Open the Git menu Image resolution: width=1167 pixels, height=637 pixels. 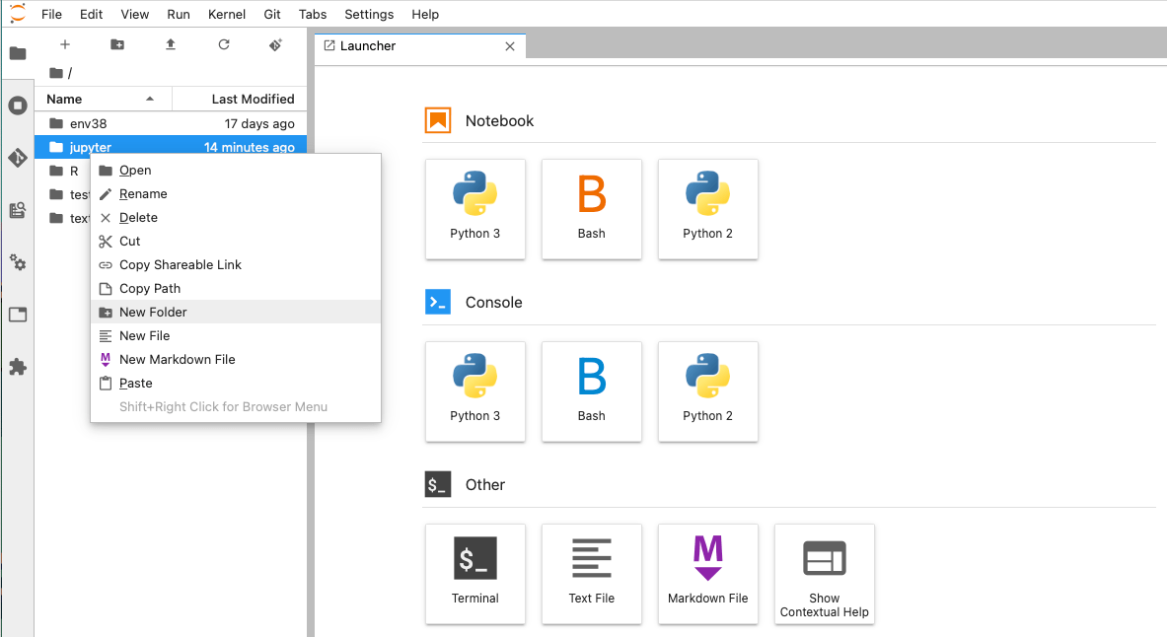(x=271, y=14)
